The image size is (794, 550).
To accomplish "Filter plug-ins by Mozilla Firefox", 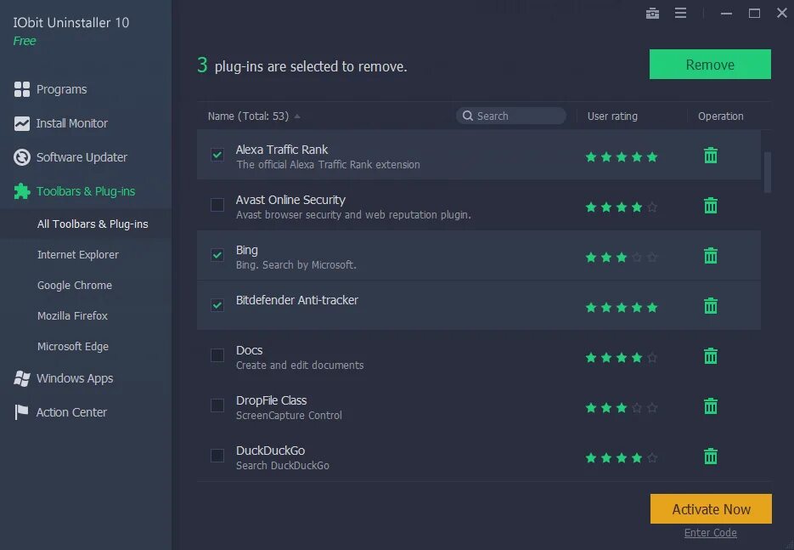I will pos(72,316).
